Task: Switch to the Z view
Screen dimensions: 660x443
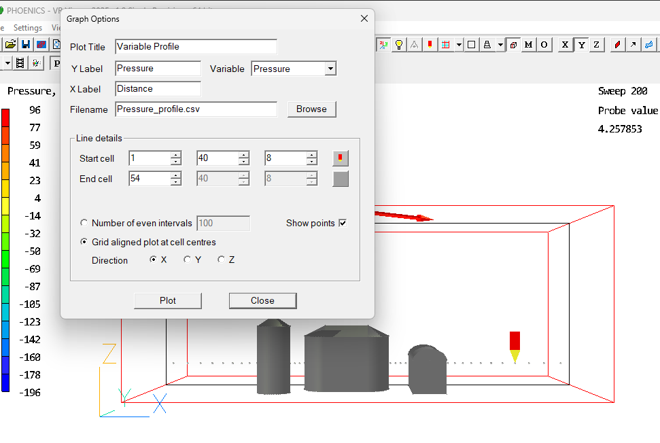Action: 595,44
